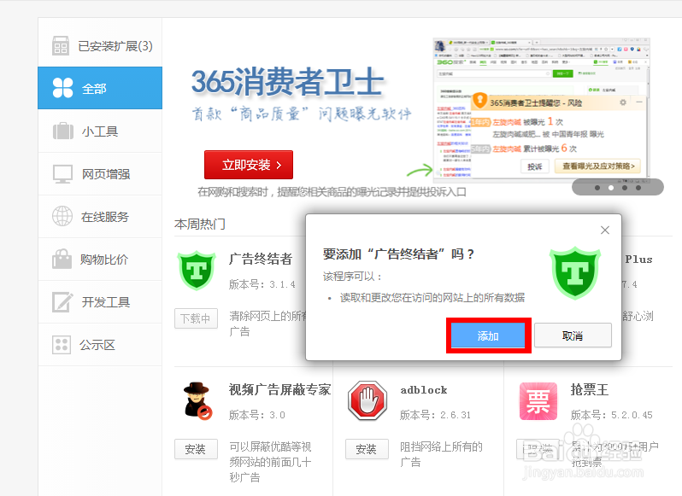Click the briefcase icon for 小工具
682x496 pixels.
(63, 131)
